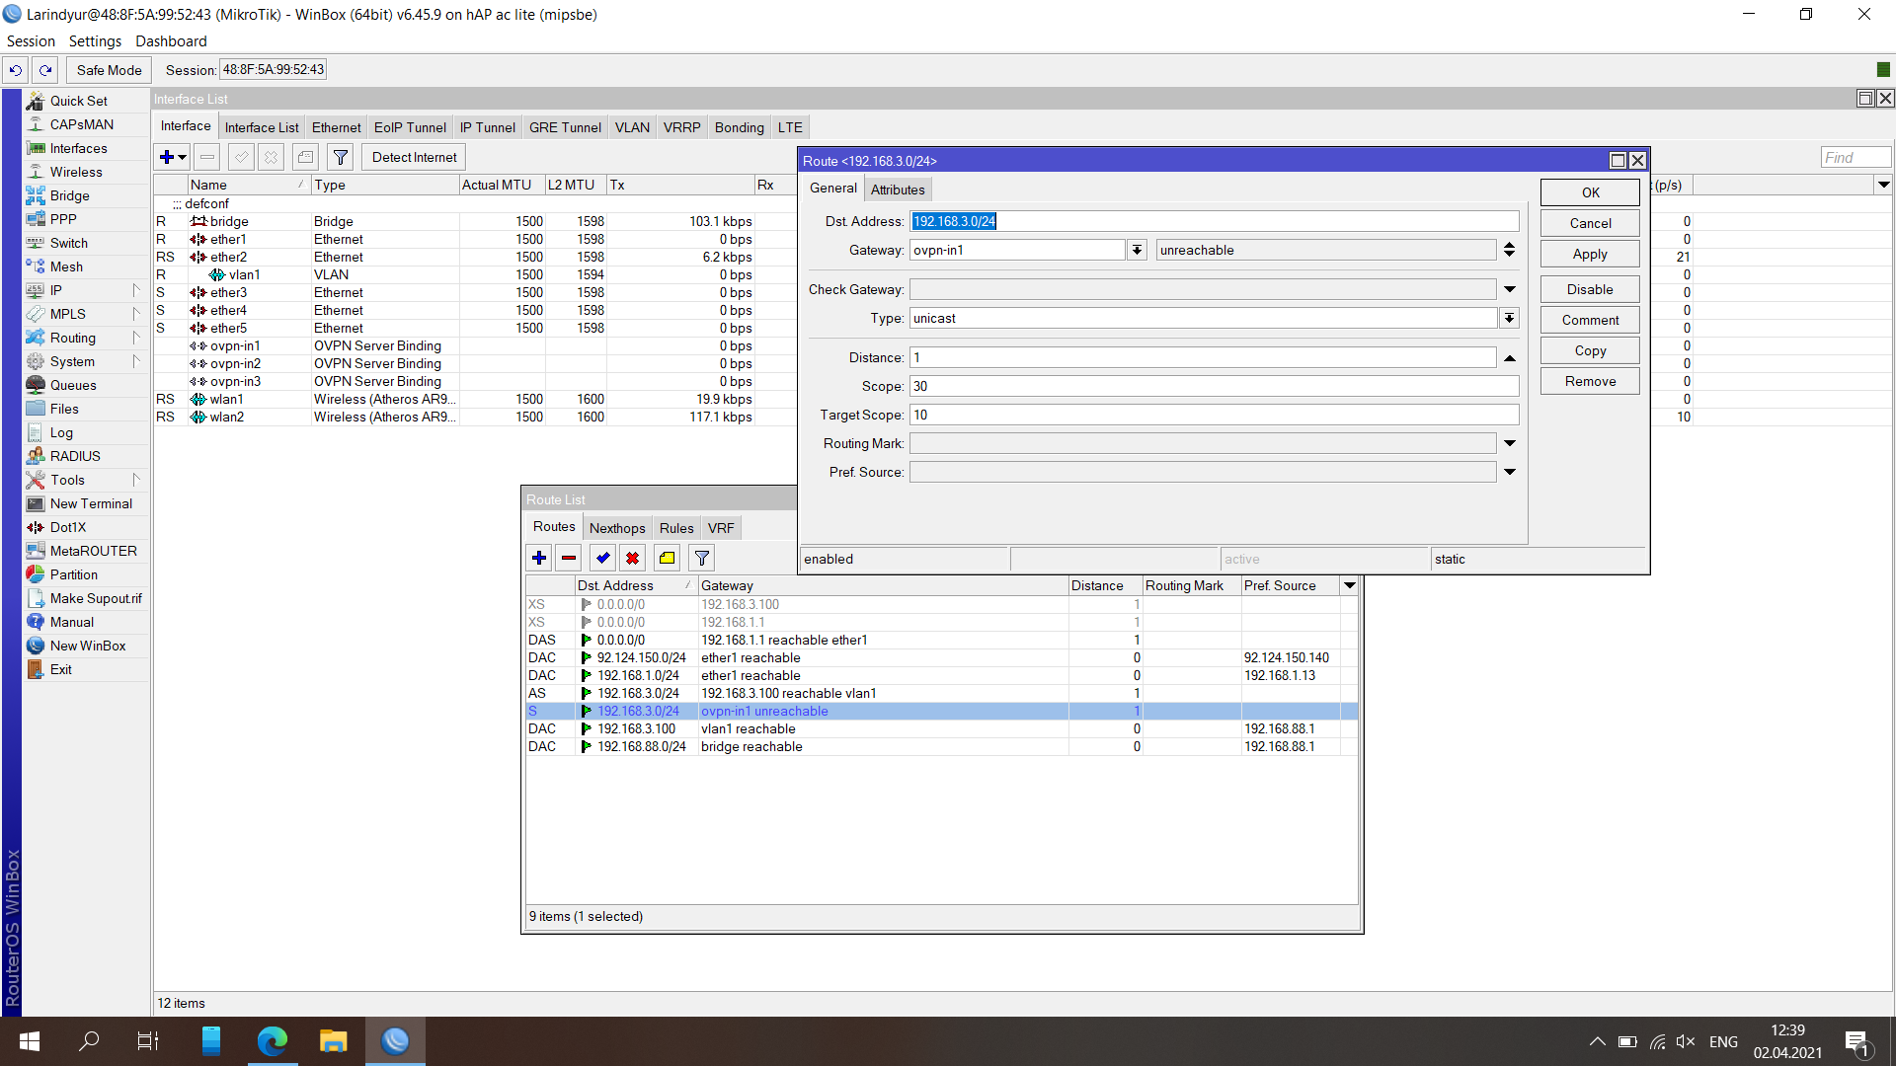Click the undo arrow in WinBox toolbar
This screenshot has width=1896, height=1066.
coord(16,70)
